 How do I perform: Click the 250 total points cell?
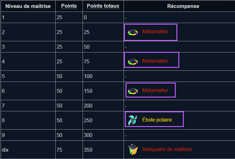click(88, 120)
